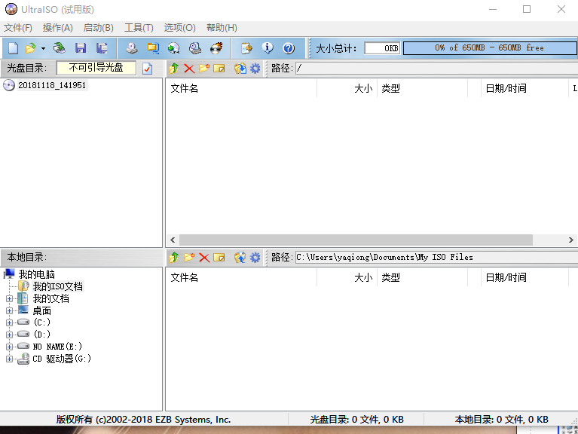The image size is (578, 434).
Task: Click Up folder icon in disc pane
Action: [x=174, y=68]
